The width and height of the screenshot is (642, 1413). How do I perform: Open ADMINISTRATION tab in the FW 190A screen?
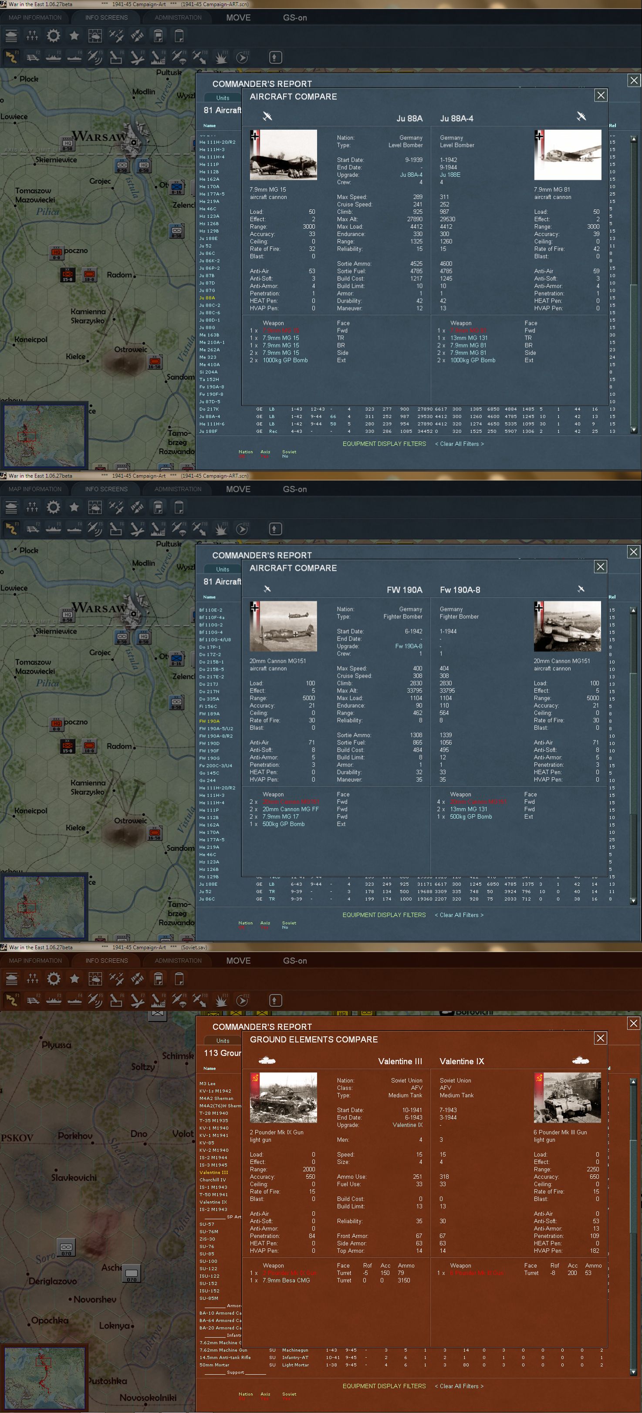178,489
